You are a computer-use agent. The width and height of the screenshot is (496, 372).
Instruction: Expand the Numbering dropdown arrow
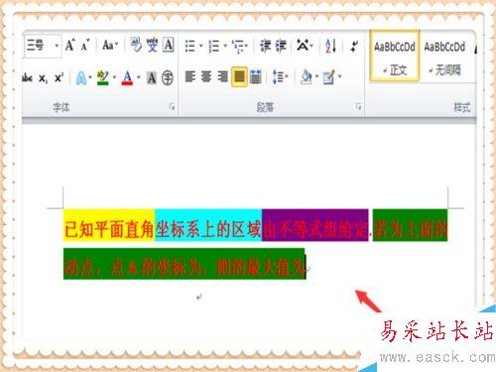pos(225,46)
